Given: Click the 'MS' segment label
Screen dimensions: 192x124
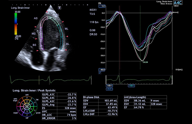Looking at the screenshot, I should [33, 33].
